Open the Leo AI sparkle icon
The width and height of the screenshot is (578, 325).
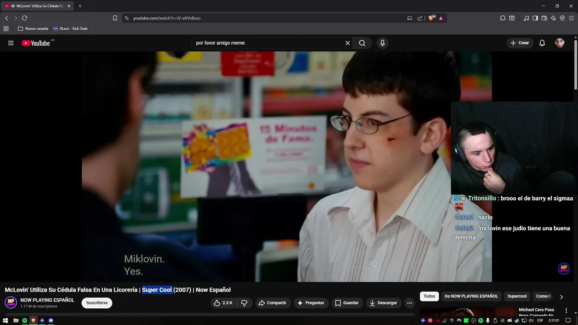553,18
